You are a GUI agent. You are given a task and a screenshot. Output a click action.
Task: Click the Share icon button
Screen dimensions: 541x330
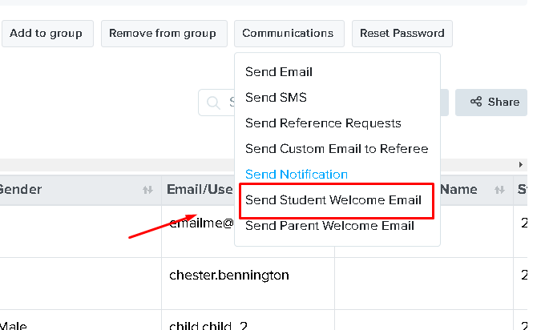(x=491, y=102)
